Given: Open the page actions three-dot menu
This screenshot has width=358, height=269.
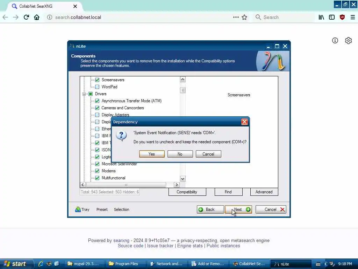Looking at the screenshot, I should (236, 17).
